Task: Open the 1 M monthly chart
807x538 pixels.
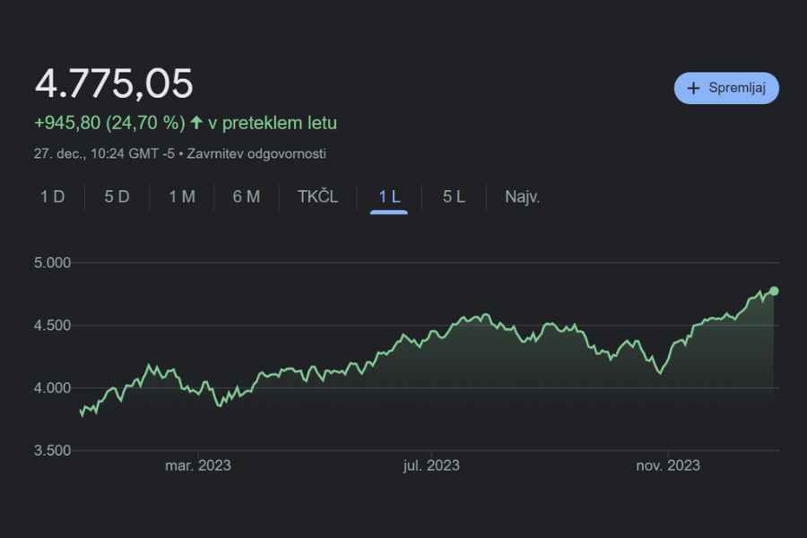Action: (181, 196)
